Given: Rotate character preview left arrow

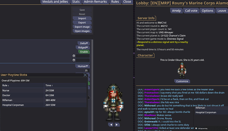Looking at the screenshot, I should [111, 125].
